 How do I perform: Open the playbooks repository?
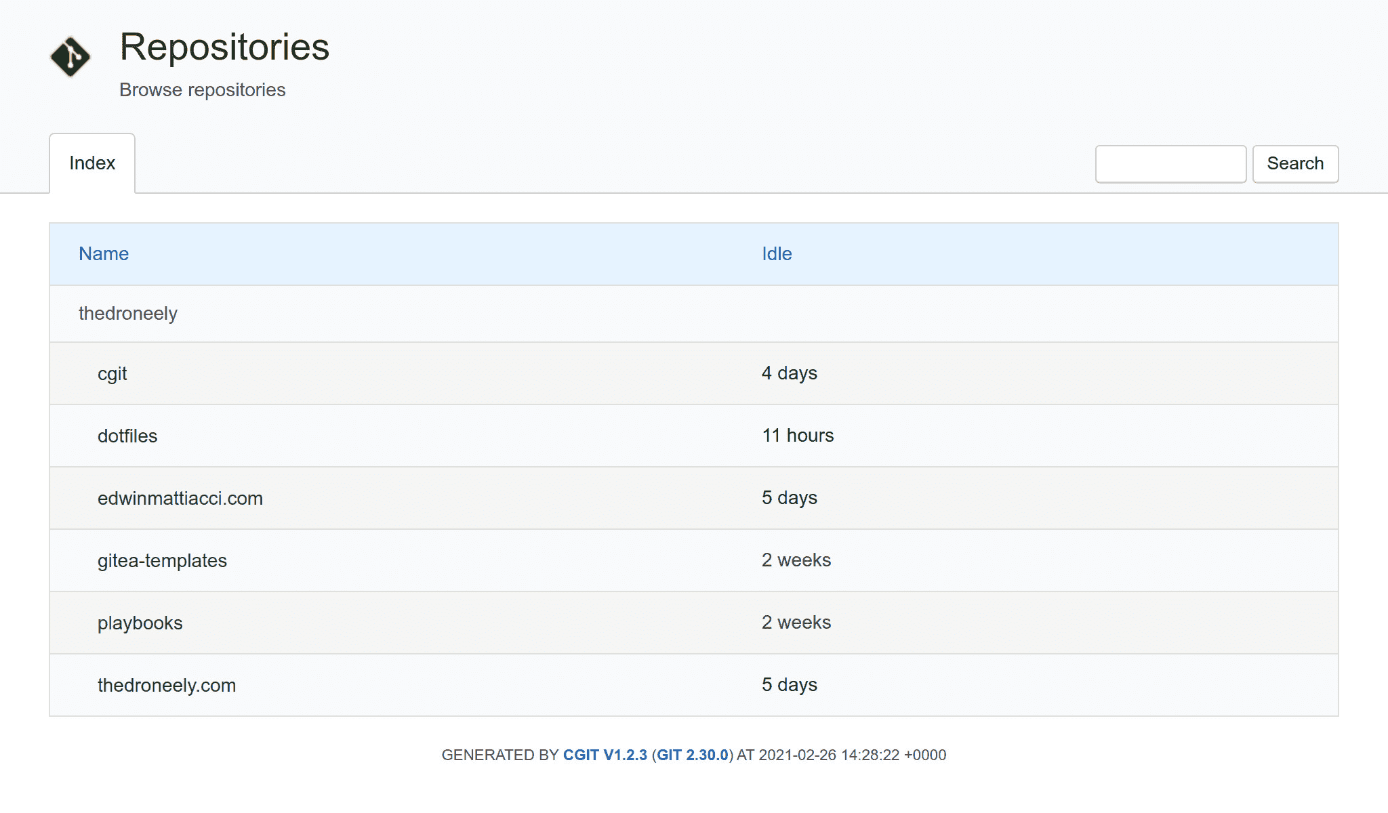[x=140, y=623]
